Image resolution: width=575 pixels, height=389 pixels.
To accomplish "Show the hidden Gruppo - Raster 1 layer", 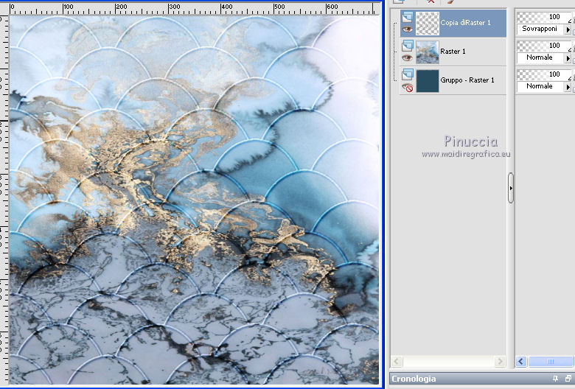I will pyautogui.click(x=407, y=87).
